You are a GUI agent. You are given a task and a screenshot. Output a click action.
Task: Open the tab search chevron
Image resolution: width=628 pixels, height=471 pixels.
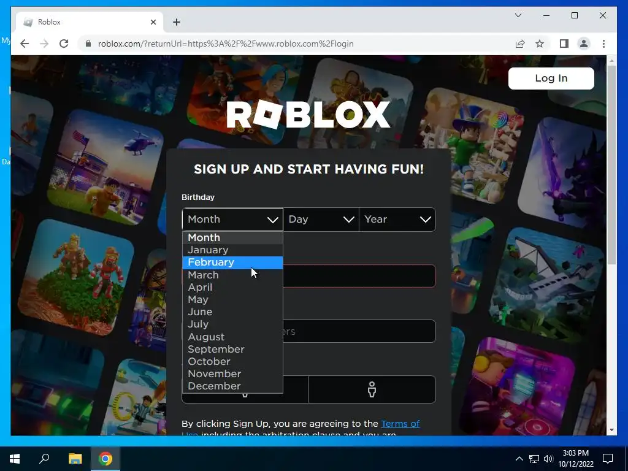[518, 15]
